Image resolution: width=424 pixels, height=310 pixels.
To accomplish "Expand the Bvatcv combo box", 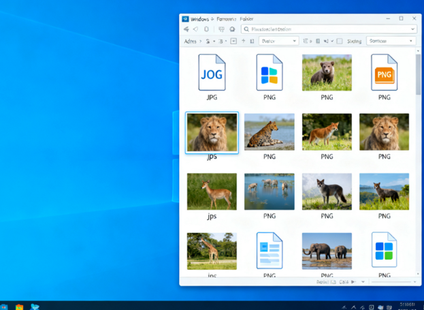I will click(278, 41).
